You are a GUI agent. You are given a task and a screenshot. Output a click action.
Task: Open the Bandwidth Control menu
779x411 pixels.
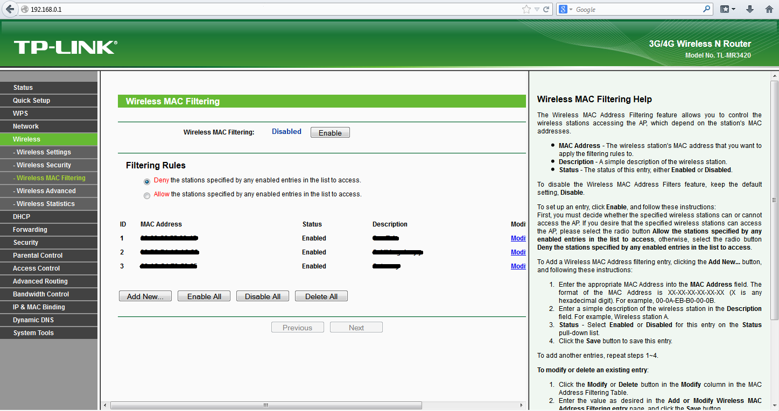(49, 294)
